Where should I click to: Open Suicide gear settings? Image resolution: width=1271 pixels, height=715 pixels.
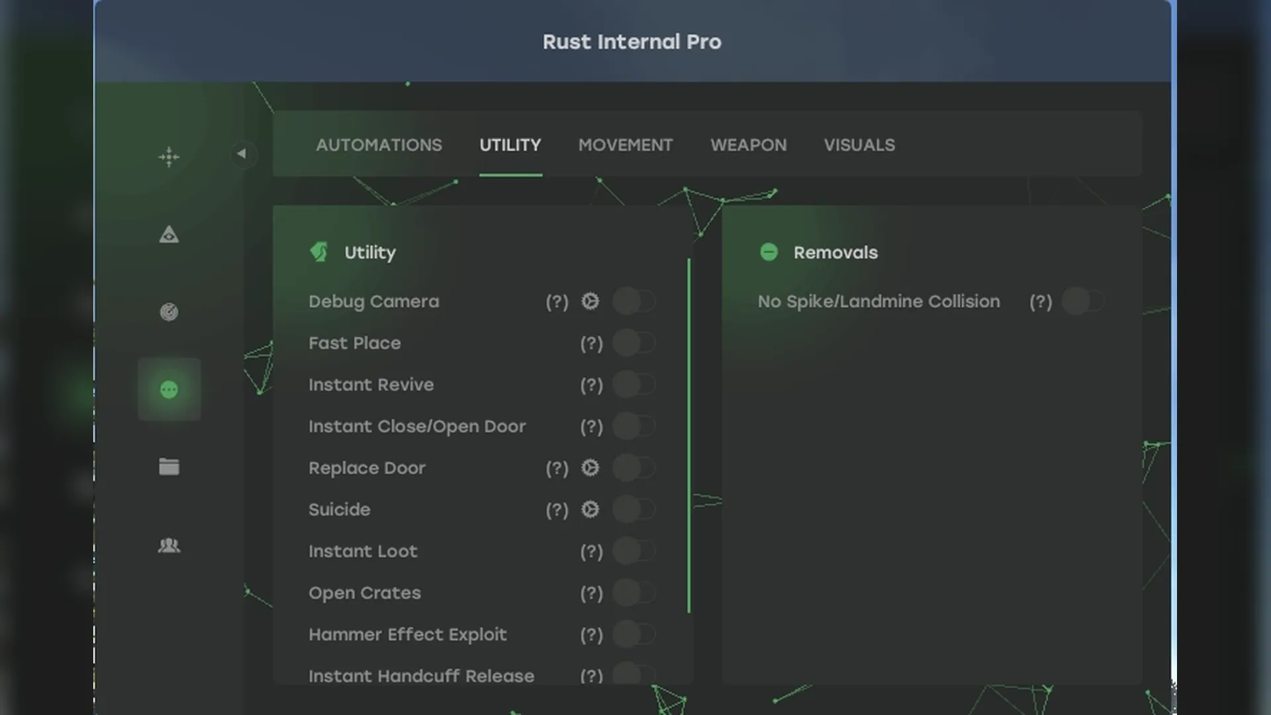click(x=590, y=510)
